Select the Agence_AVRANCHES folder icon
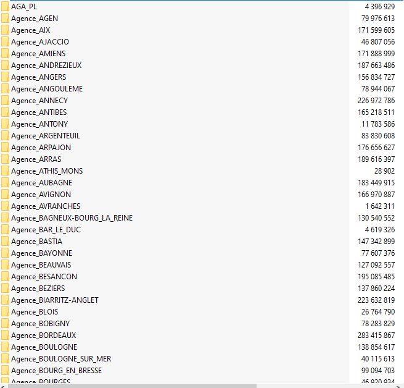Screen dimensions: 404x388 [5, 206]
